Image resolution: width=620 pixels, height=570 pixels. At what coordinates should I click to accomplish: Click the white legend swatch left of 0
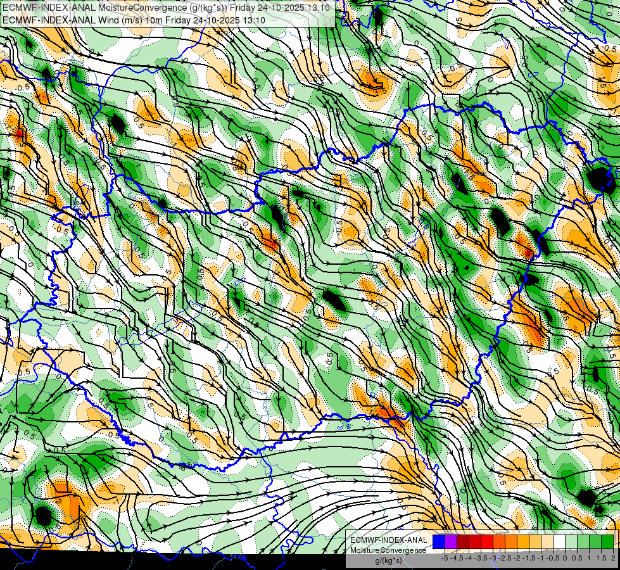(559, 541)
